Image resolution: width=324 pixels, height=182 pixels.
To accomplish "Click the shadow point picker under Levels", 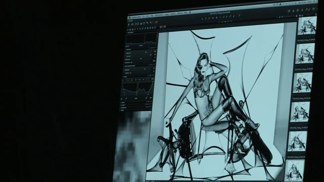I will 126,98.
